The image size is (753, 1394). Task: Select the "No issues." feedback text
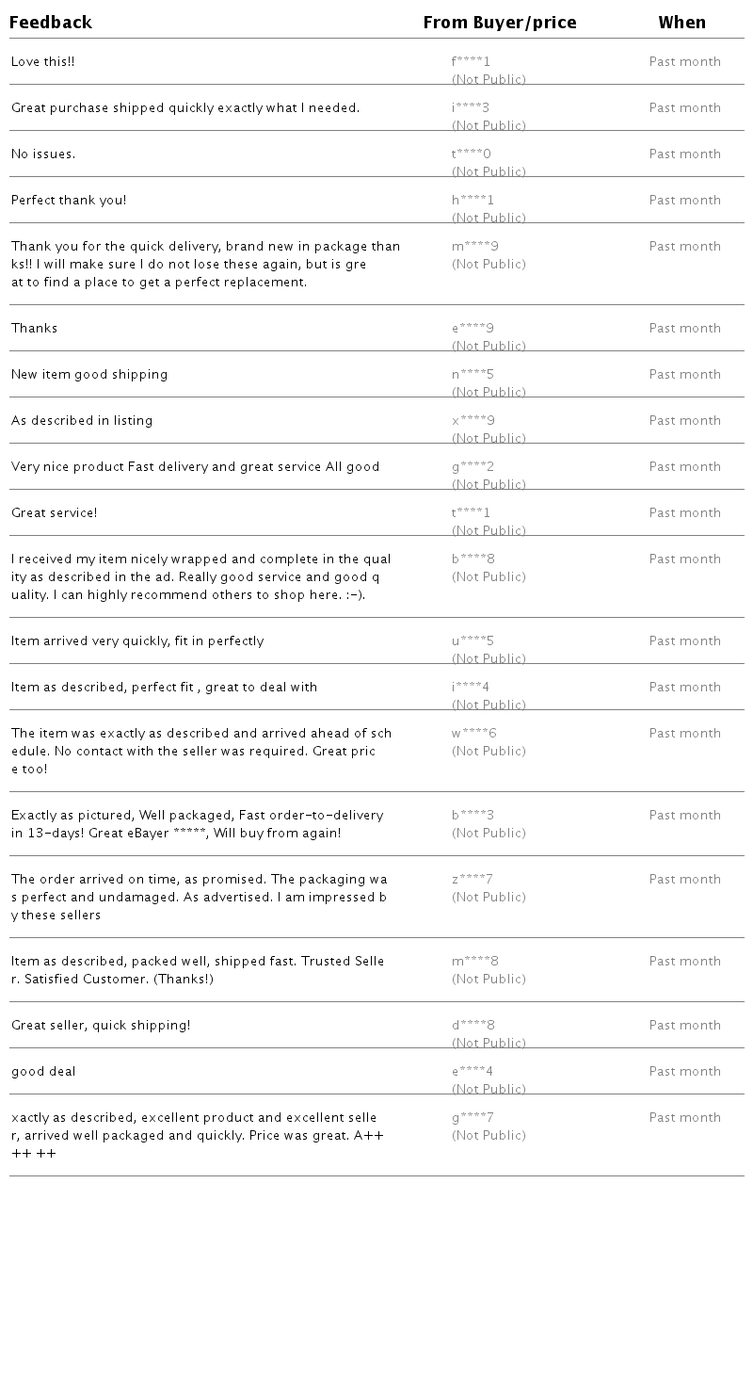43,154
